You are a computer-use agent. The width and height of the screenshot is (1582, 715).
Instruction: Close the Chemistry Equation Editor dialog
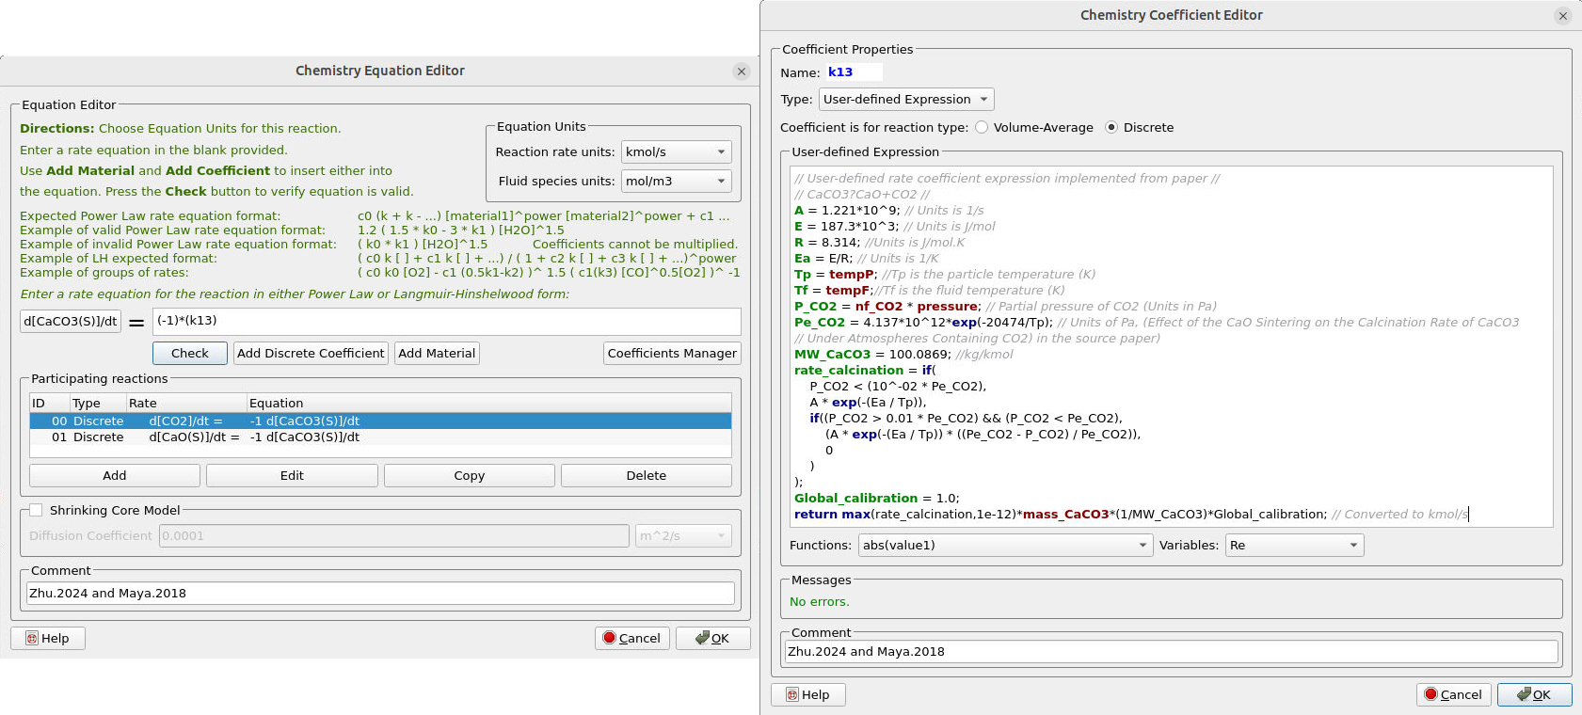tap(742, 71)
